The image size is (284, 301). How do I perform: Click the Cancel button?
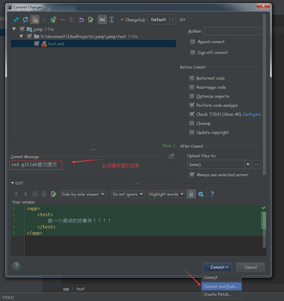click(251, 267)
